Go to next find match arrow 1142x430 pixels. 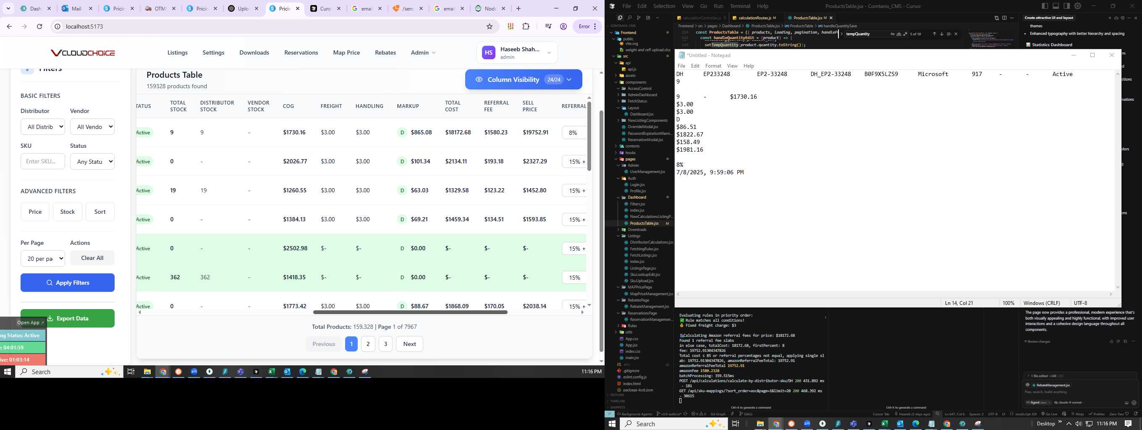[x=942, y=34]
